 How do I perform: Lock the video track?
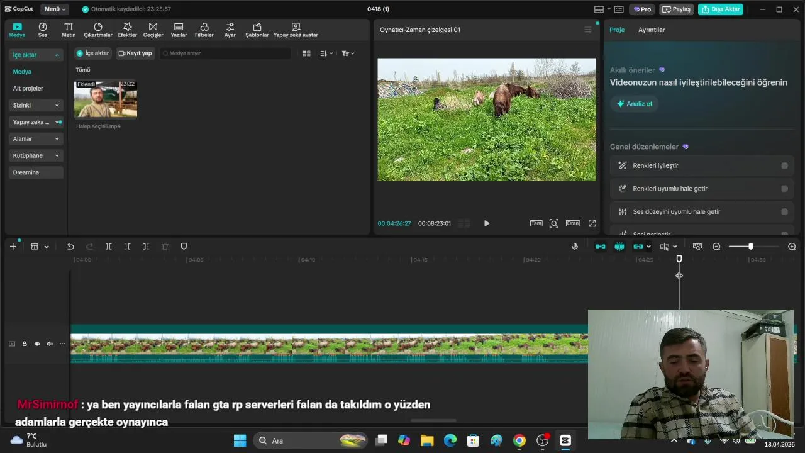25,344
